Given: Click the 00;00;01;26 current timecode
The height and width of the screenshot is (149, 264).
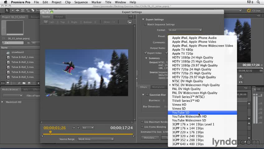Looking at the screenshot, I should click(x=54, y=128).
